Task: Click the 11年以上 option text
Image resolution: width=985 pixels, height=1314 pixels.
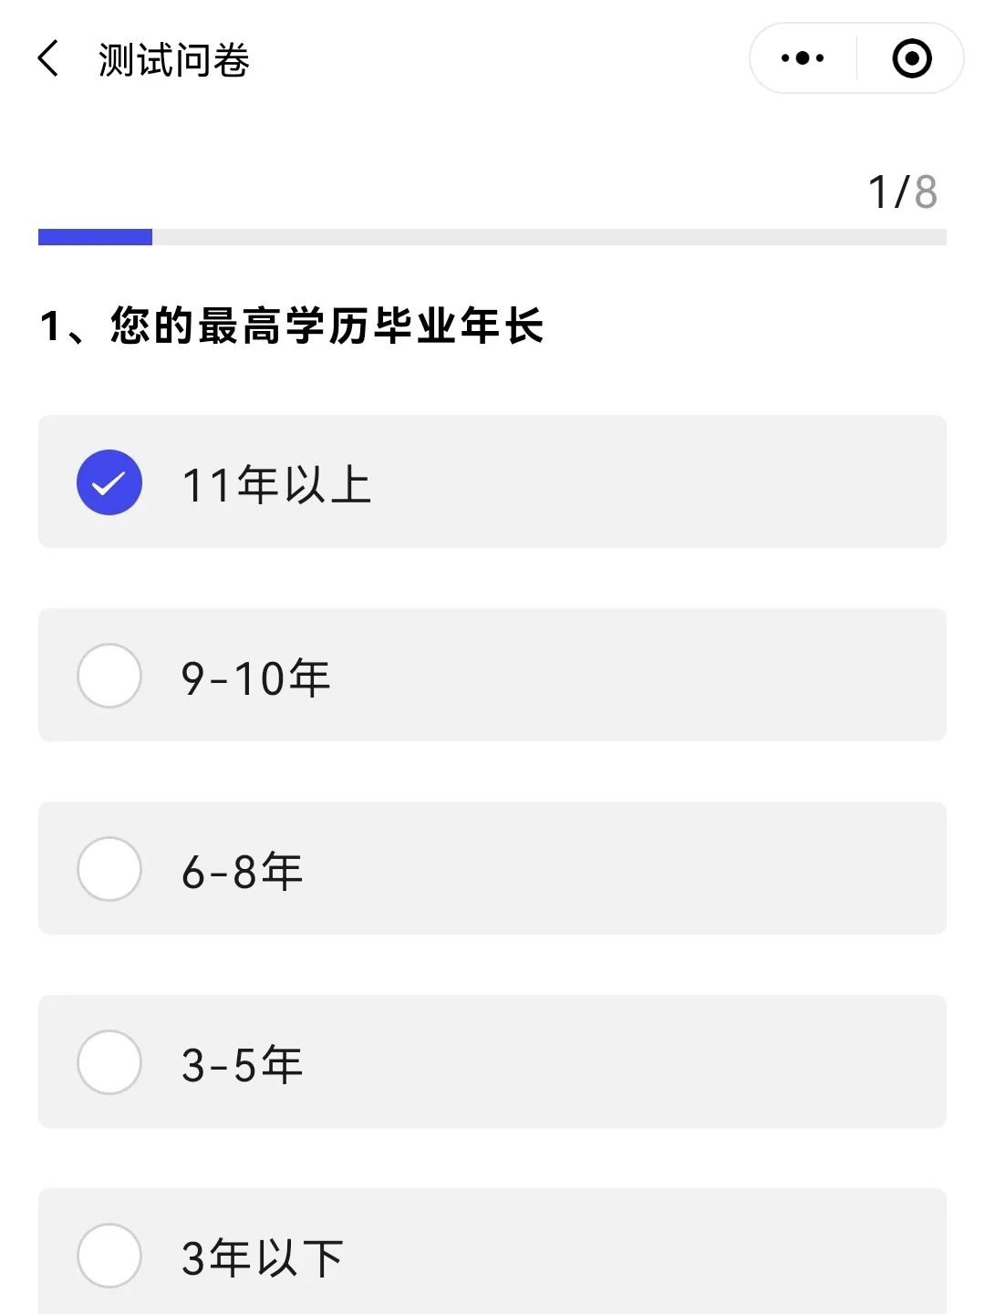Action: 277,484
